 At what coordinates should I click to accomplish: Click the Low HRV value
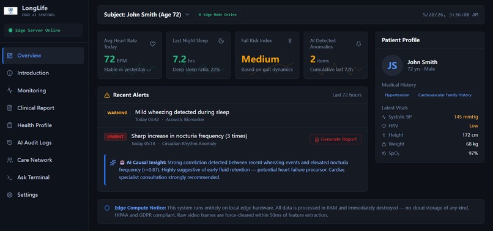click(474, 126)
